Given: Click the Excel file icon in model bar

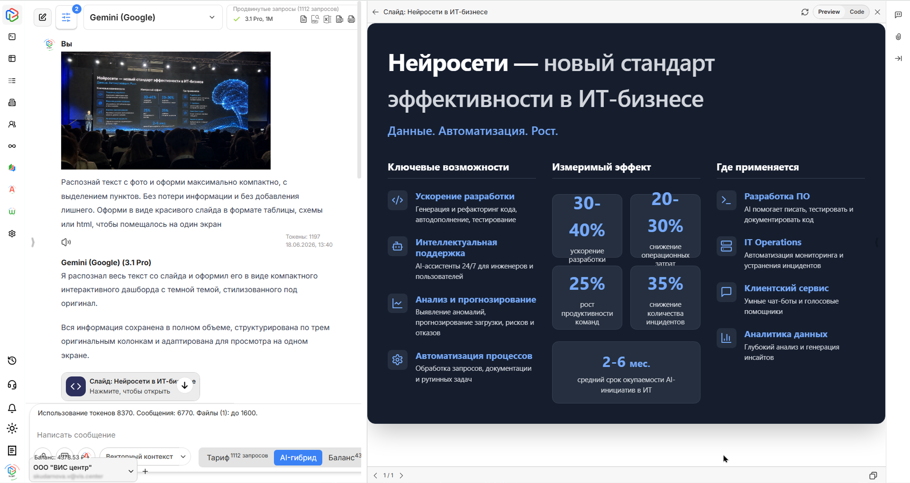Looking at the screenshot, I should pyautogui.click(x=327, y=19).
